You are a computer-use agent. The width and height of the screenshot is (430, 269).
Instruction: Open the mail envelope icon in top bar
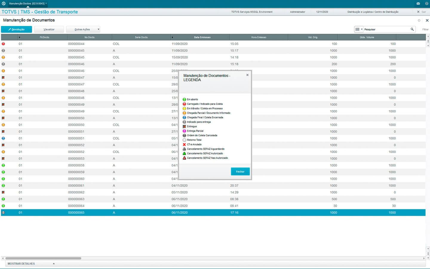pos(418,4)
